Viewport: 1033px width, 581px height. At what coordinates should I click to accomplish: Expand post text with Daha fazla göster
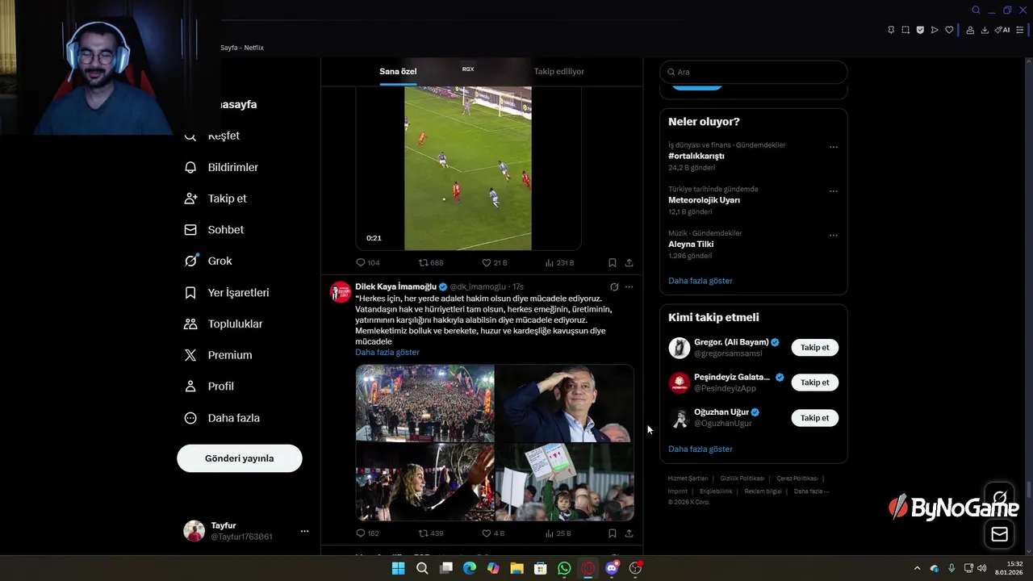click(387, 353)
